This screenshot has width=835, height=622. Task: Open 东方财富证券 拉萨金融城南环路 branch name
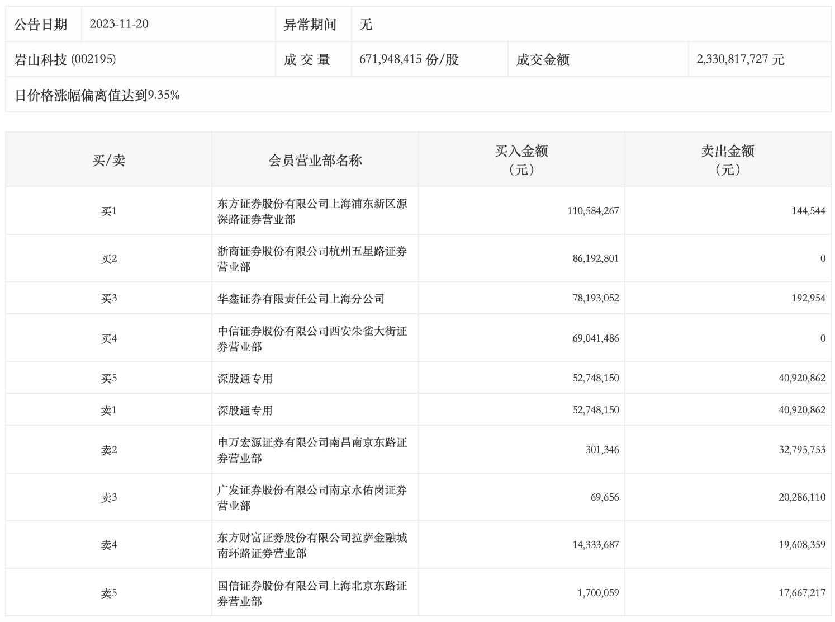pyautogui.click(x=312, y=545)
